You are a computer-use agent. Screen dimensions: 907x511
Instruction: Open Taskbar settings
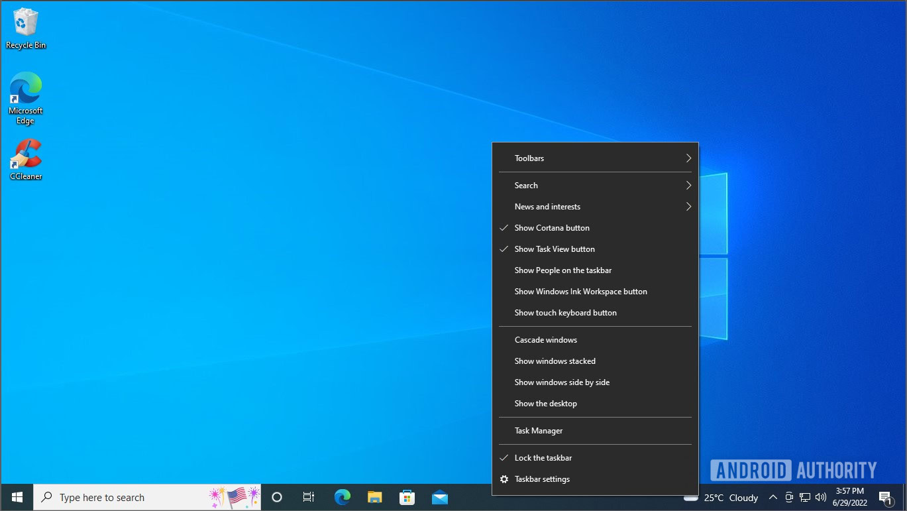pos(541,479)
